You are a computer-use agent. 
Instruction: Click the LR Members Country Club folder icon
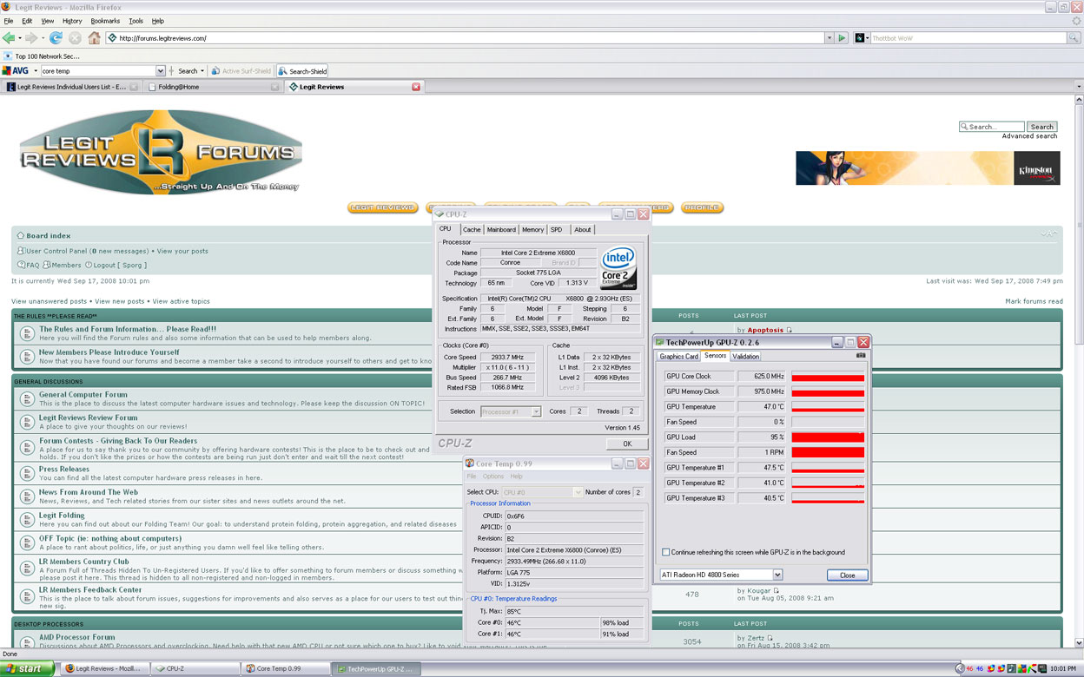pyautogui.click(x=26, y=566)
